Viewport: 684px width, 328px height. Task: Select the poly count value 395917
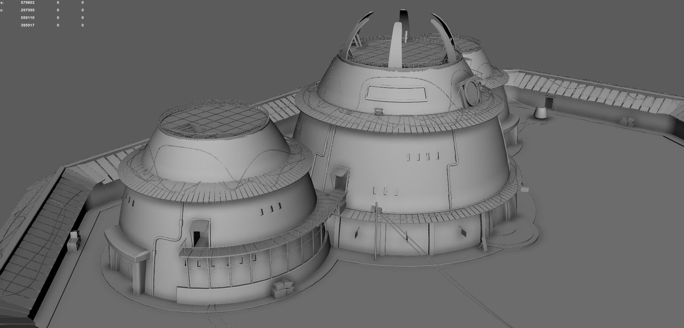point(28,25)
